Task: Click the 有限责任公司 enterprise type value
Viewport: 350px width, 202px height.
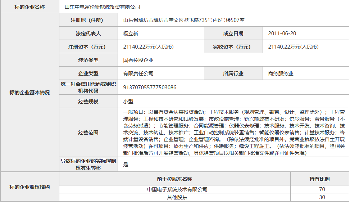Action: click(x=138, y=73)
